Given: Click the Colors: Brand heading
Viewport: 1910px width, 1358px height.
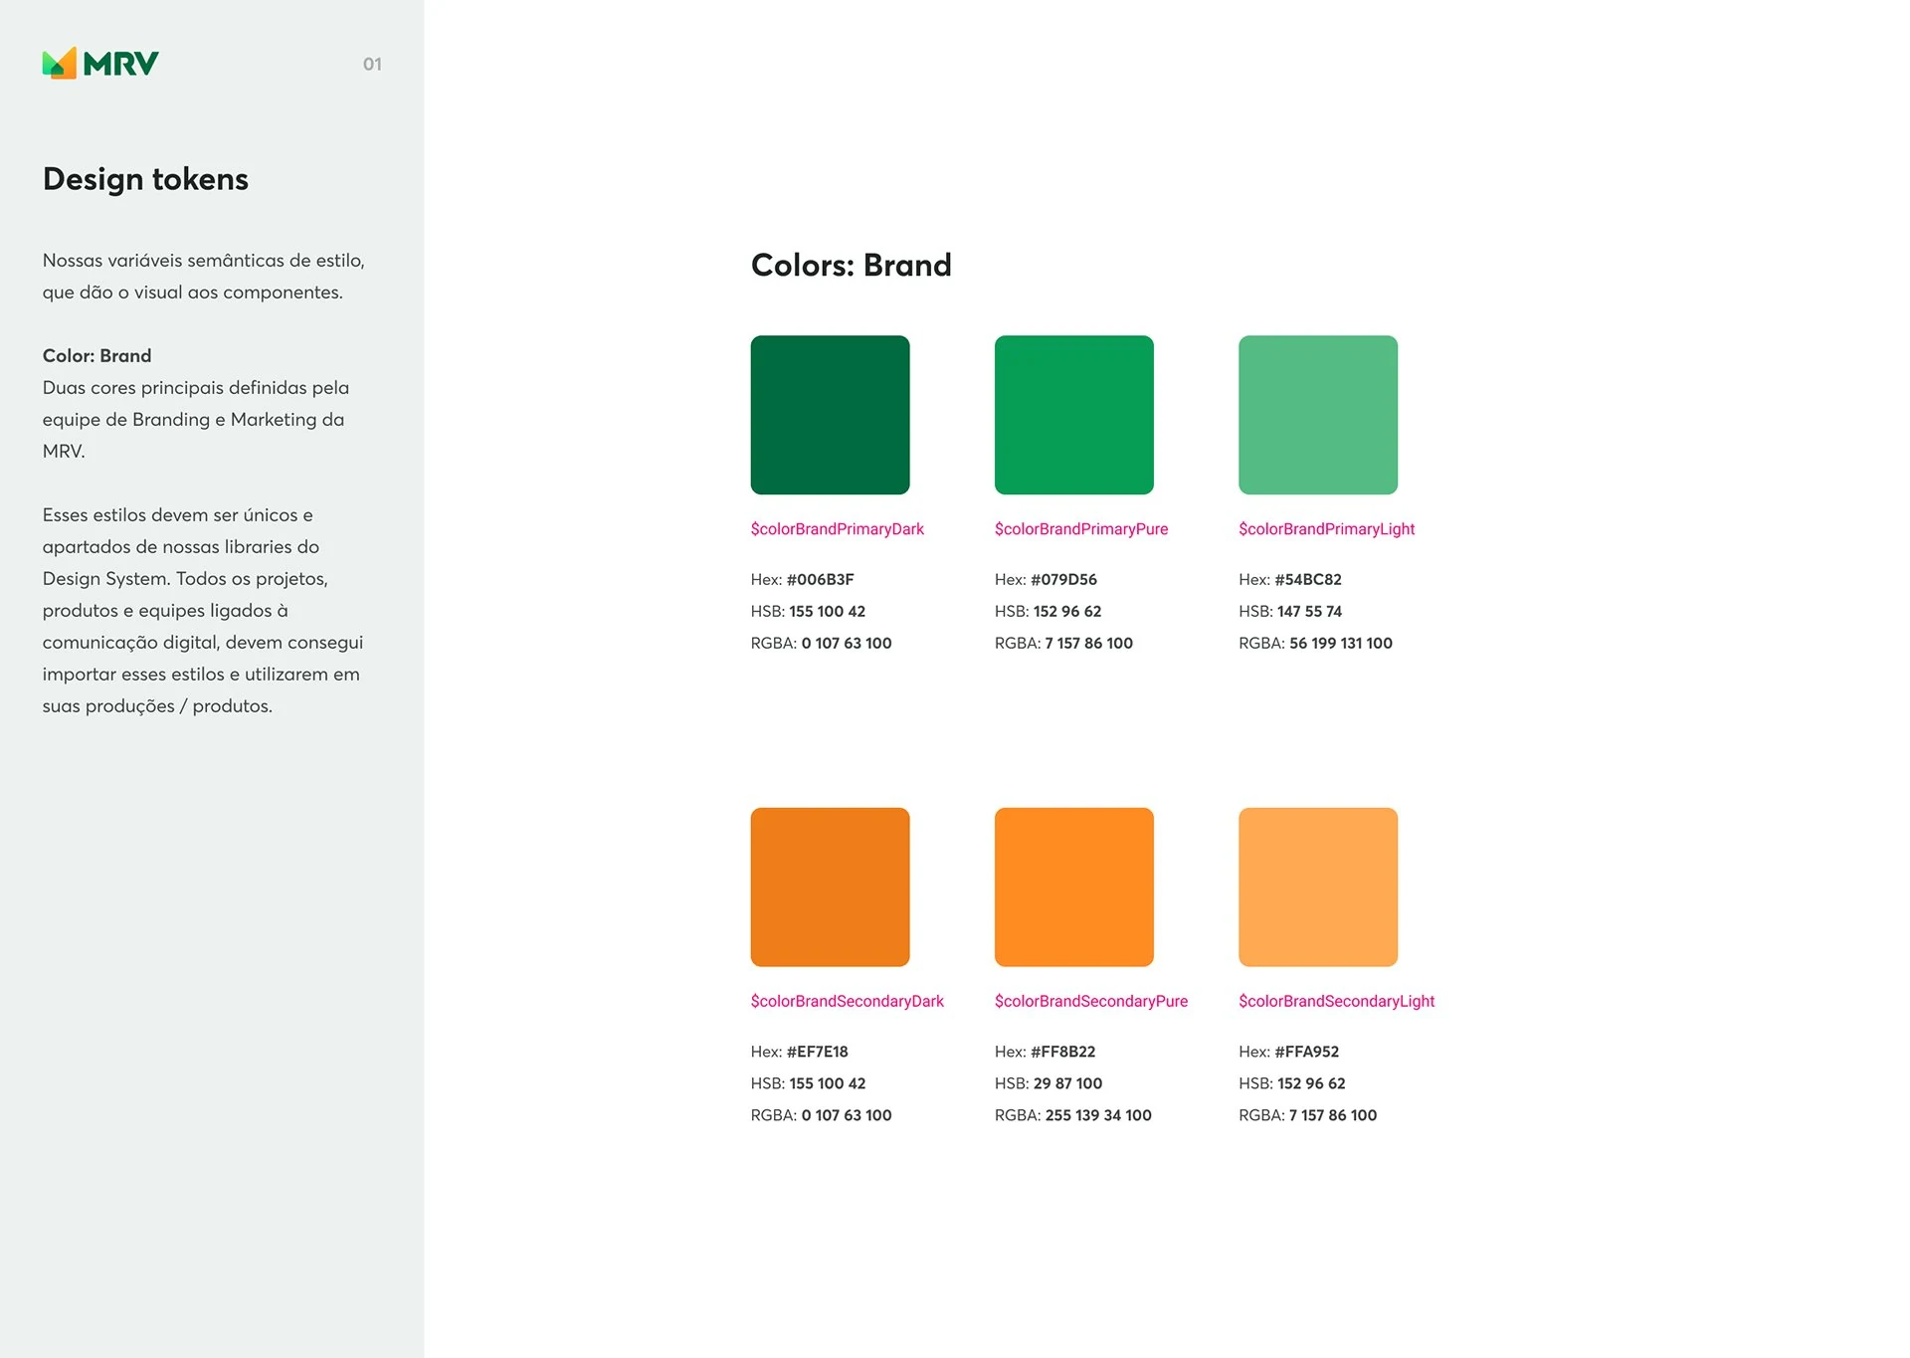Looking at the screenshot, I should coord(851,265).
